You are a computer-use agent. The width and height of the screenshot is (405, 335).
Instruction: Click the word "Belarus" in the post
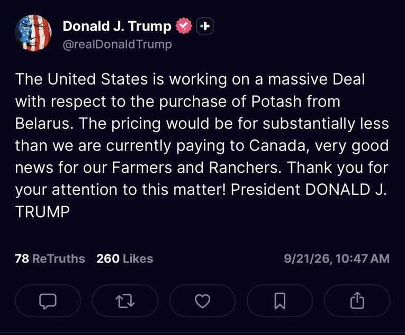(x=42, y=124)
